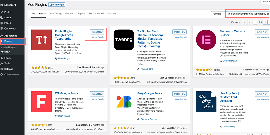Open Elementor Website Builder title link
The image size is (270, 135).
coord(232,33)
